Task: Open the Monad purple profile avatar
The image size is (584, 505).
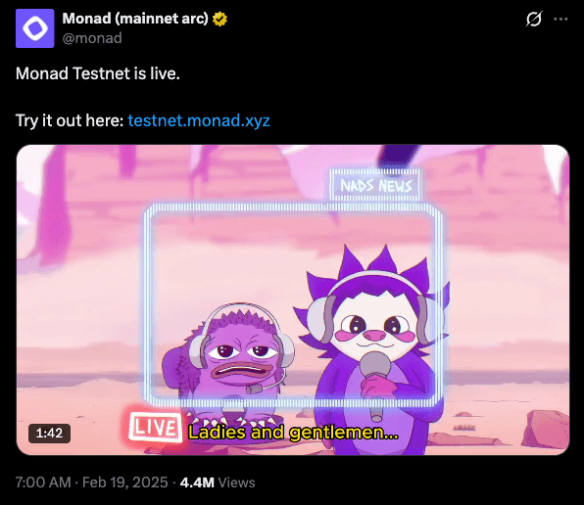Action: coord(34,28)
